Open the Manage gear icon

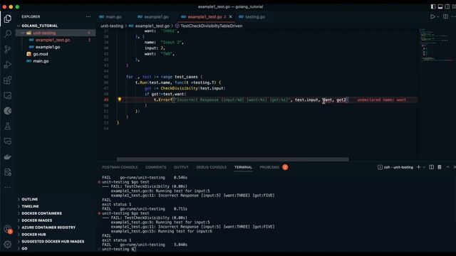[x=8, y=245]
